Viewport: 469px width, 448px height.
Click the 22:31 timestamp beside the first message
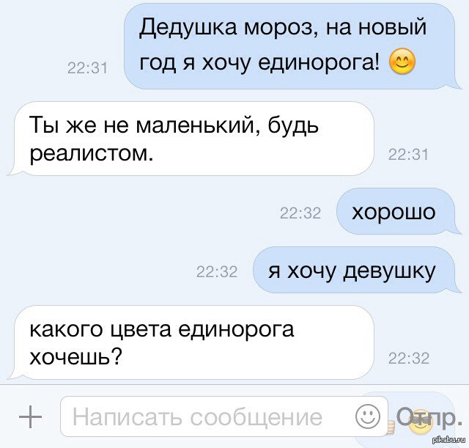click(87, 68)
